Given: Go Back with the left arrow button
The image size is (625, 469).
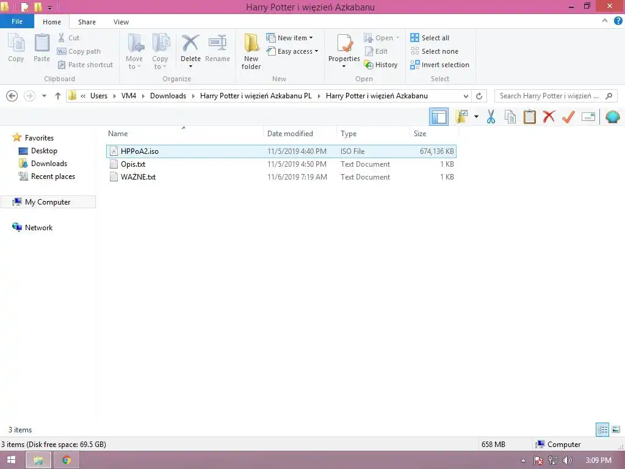Looking at the screenshot, I should tap(12, 96).
